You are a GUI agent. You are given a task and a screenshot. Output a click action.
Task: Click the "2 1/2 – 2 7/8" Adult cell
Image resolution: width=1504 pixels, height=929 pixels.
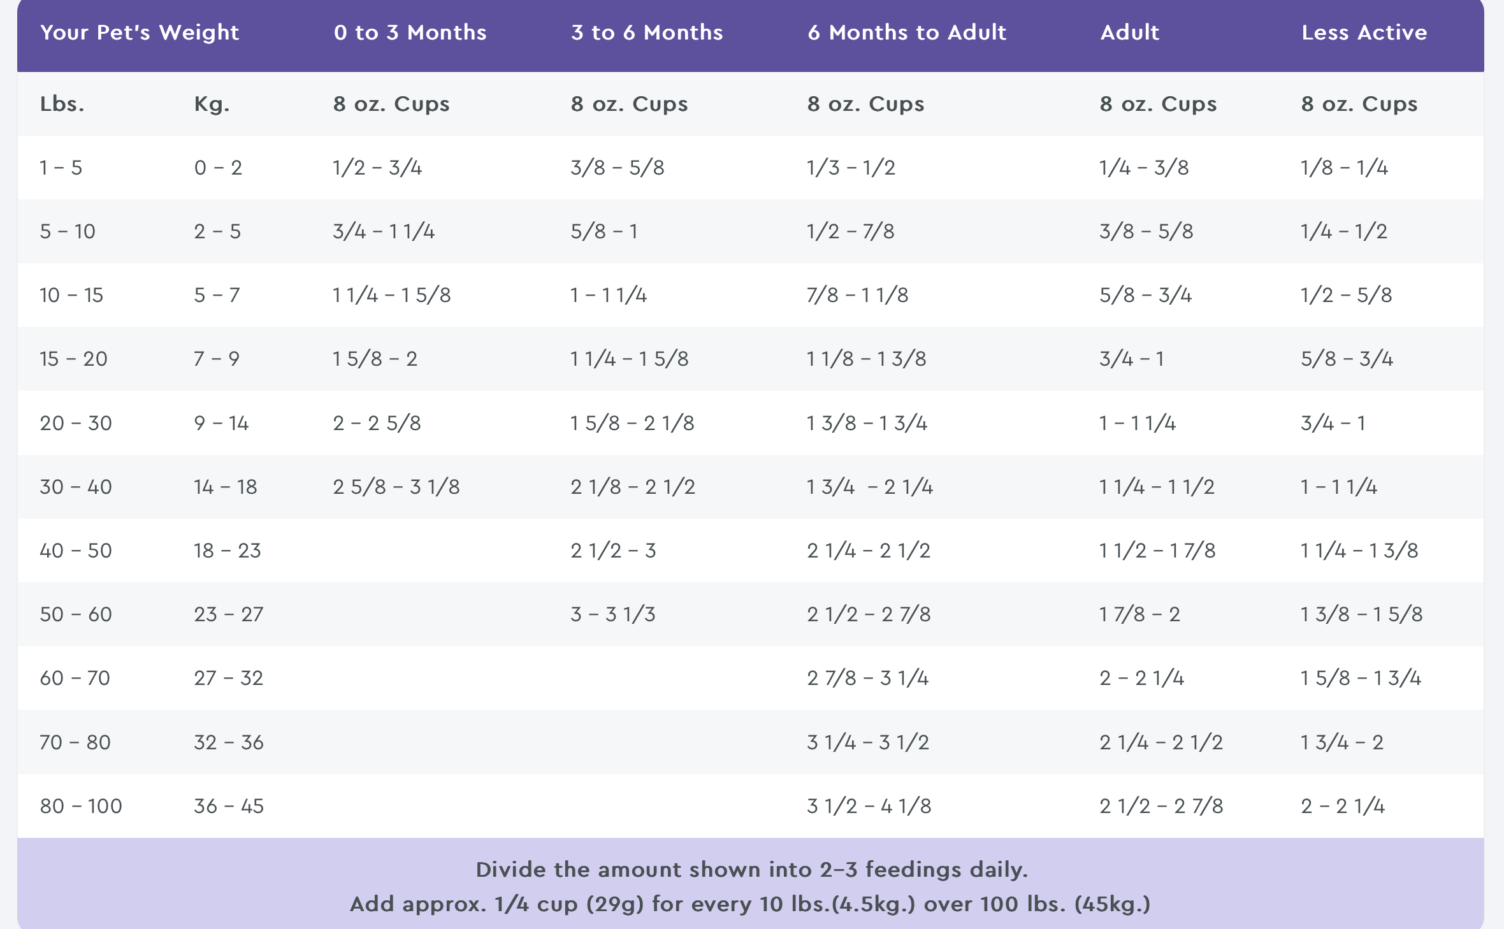[1161, 806]
